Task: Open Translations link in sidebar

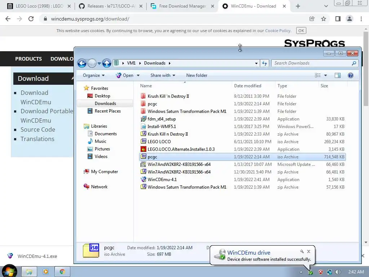Action: click(37, 139)
